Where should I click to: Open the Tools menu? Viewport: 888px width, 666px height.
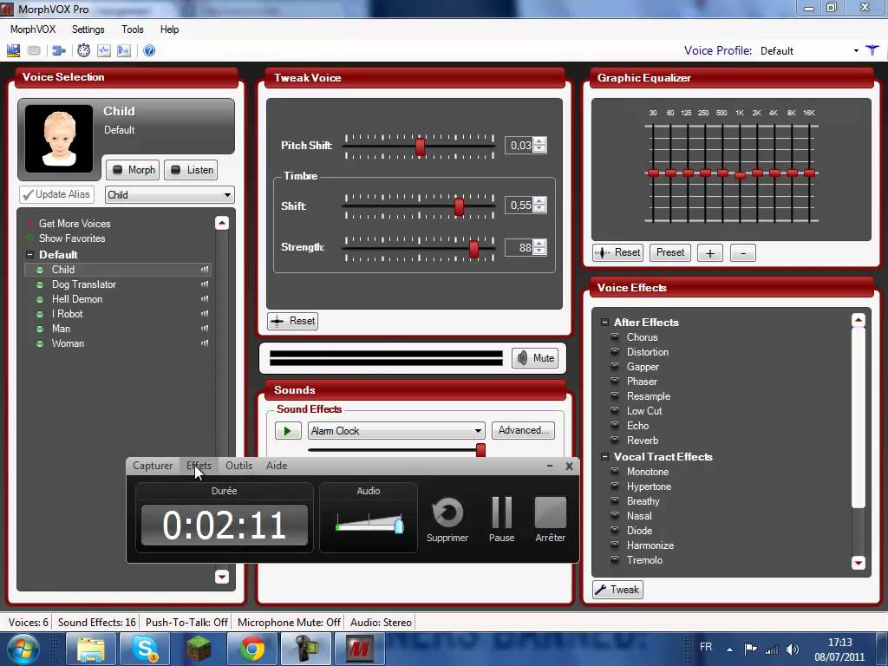click(133, 29)
